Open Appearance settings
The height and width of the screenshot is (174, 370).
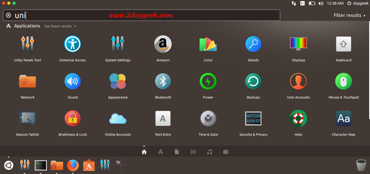click(118, 81)
